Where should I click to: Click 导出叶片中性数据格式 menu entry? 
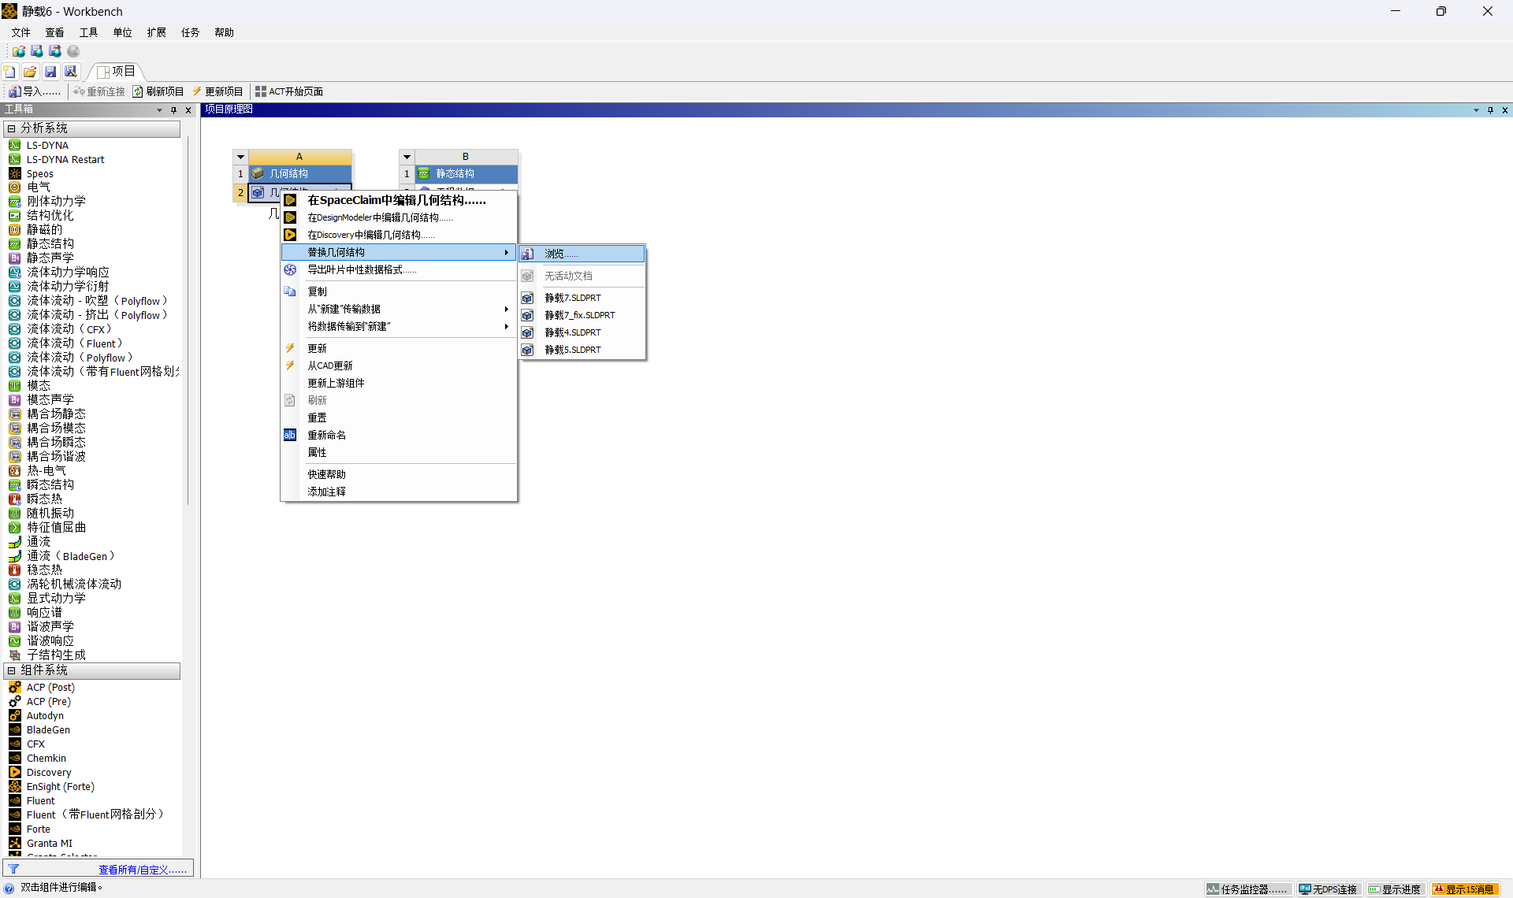(x=399, y=269)
